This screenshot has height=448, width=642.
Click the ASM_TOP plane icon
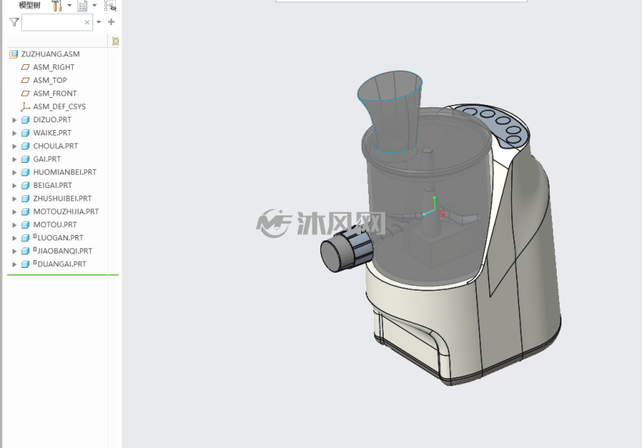(x=25, y=80)
